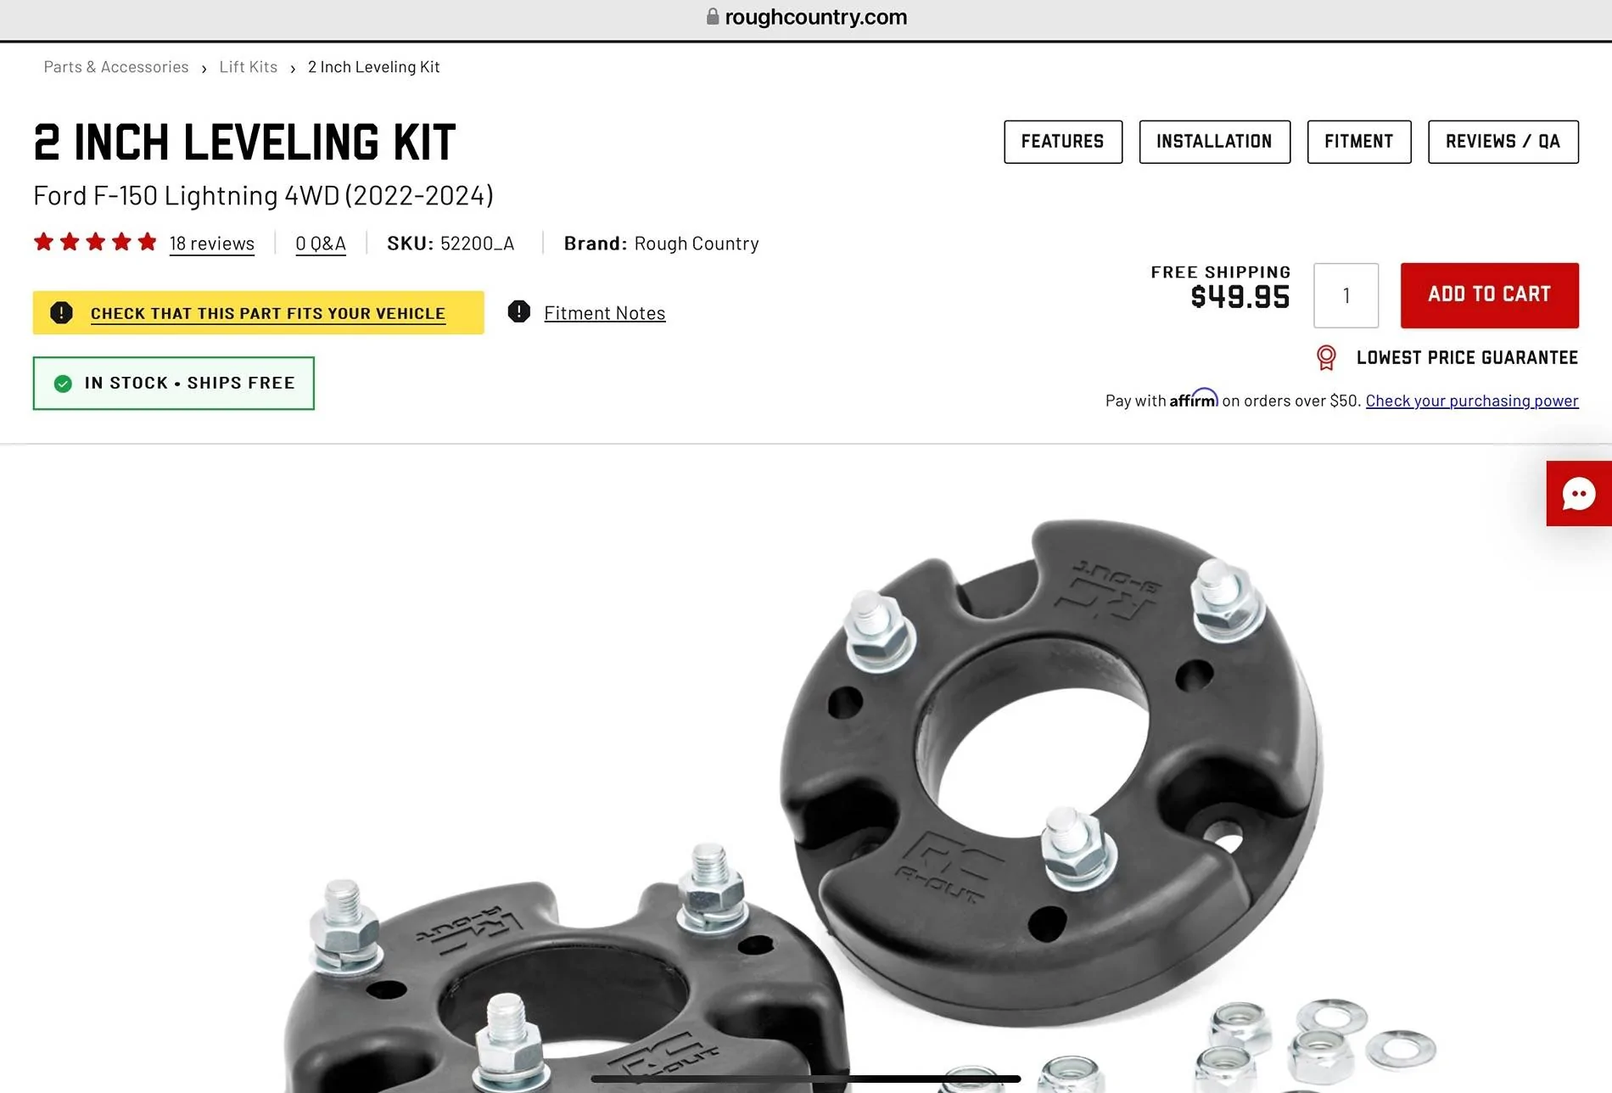1612x1093 pixels.
Task: Click the Affirm logo
Action: [x=1194, y=398]
